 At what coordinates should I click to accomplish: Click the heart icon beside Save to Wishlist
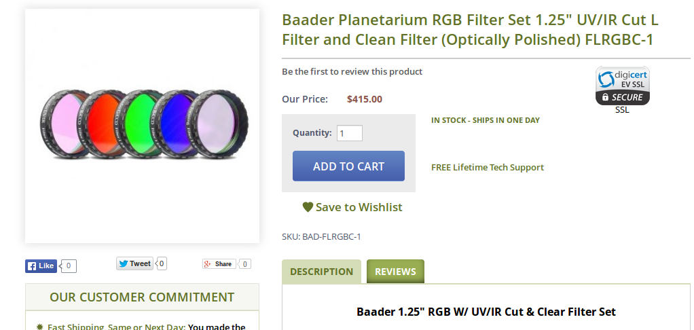308,207
